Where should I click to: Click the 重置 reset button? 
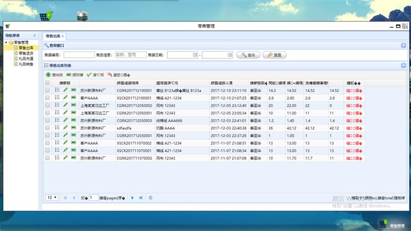(274, 55)
